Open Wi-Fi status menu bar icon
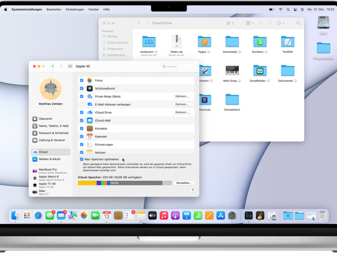This screenshot has width=337, height=253. 281,10
